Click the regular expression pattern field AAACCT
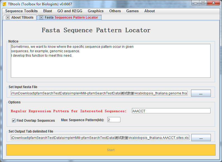Screen dimensions: 222x162 tap(171, 111)
